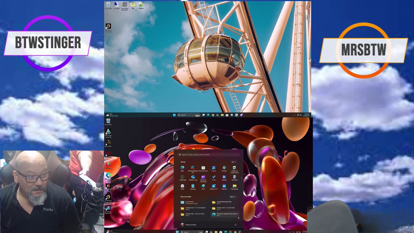Open Outlook (new) in Start menu
Screen dimensions: 414x233
193,178
